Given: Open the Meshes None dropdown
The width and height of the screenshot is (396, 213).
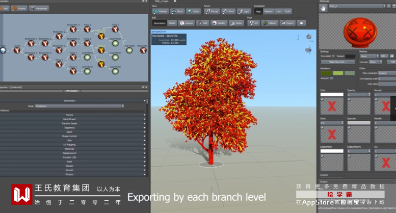Looking at the screenshot, I should 369,56.
